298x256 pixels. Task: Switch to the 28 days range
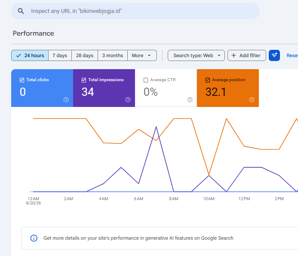tap(85, 55)
